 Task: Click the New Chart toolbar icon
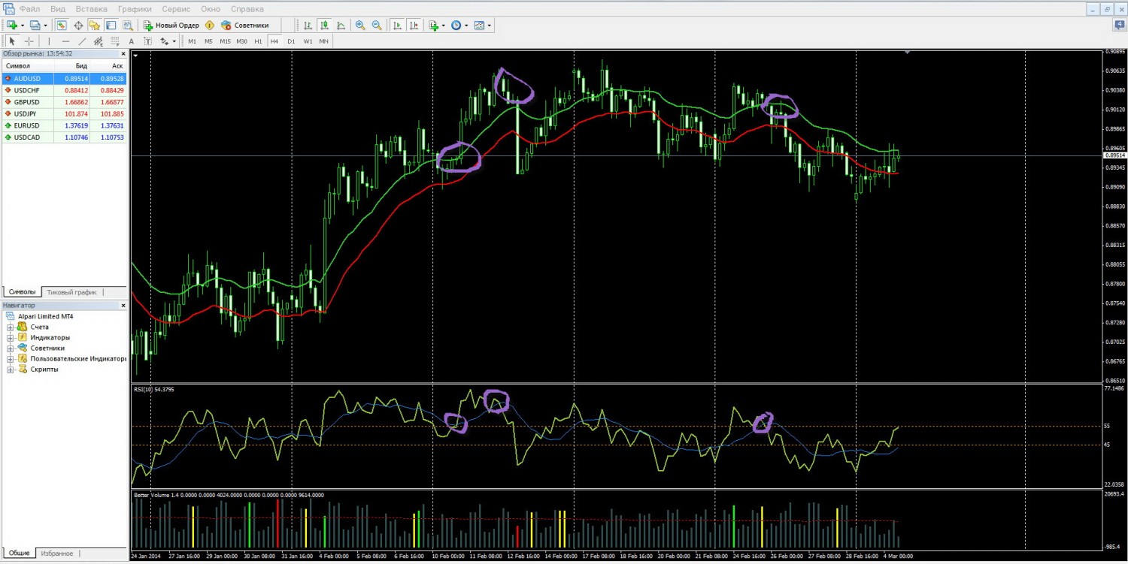12,25
